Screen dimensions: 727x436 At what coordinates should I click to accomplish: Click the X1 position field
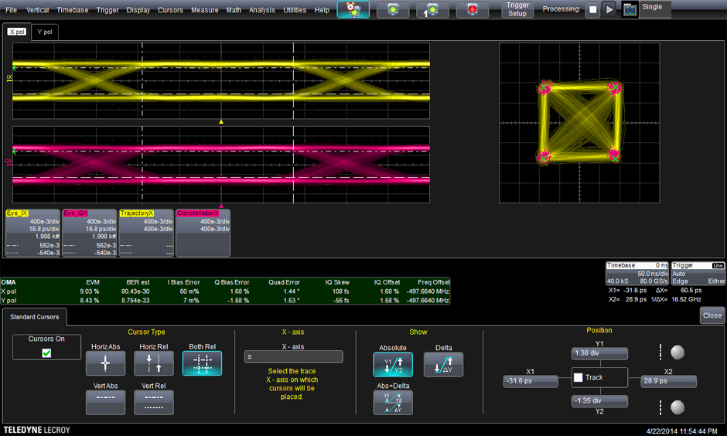tap(530, 381)
